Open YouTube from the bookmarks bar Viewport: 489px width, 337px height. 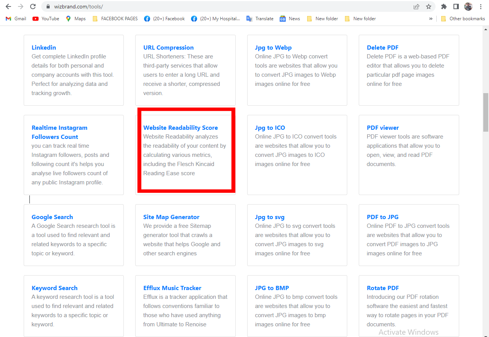(x=45, y=18)
